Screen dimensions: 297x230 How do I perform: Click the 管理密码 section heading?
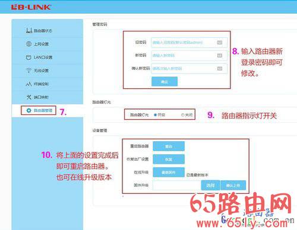pos(100,24)
